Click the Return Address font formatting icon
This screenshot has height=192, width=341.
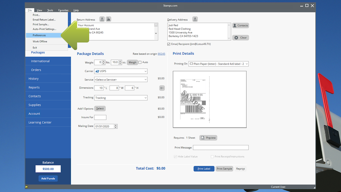click(102, 19)
